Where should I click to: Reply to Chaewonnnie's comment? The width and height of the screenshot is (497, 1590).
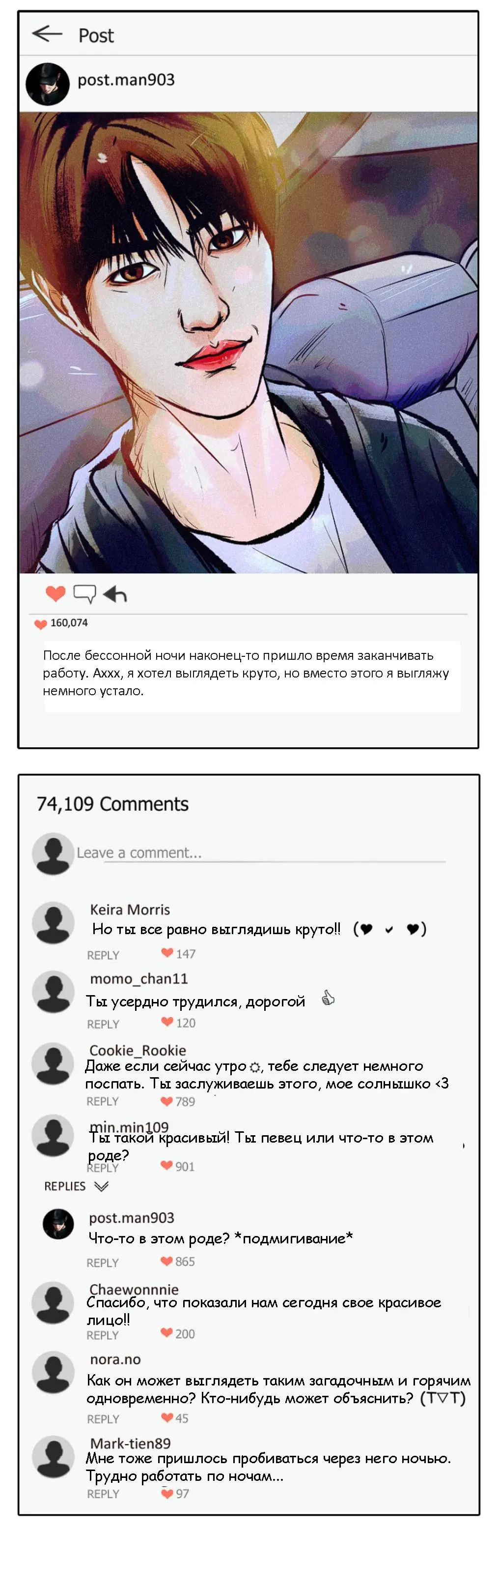(102, 1335)
